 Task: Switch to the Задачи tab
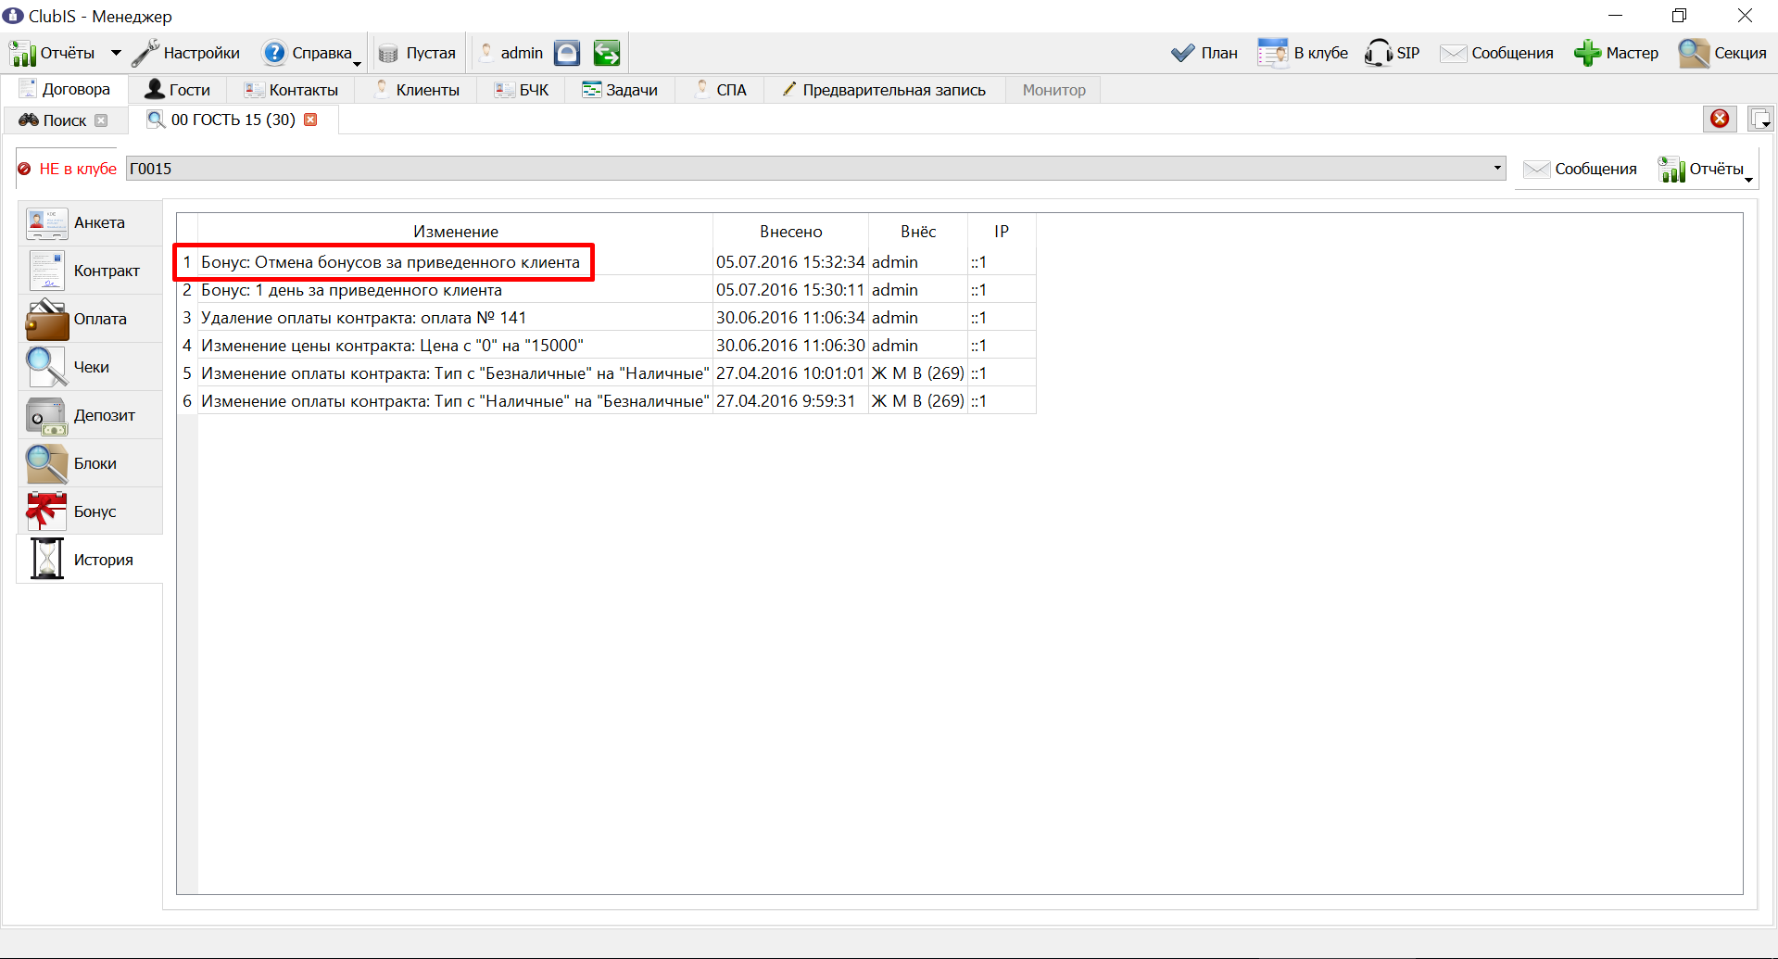(x=620, y=90)
